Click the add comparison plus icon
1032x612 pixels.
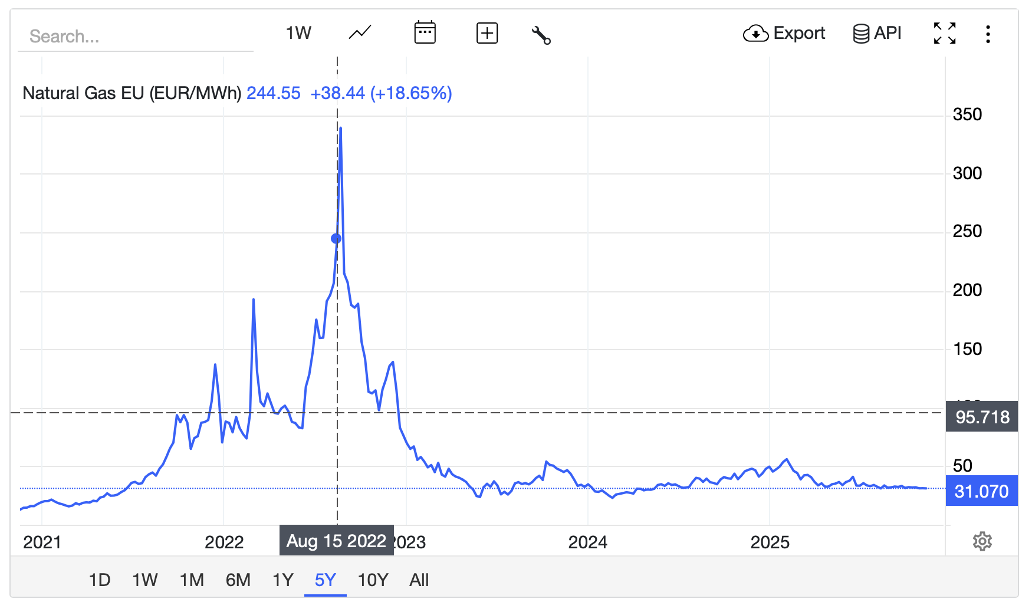click(487, 33)
